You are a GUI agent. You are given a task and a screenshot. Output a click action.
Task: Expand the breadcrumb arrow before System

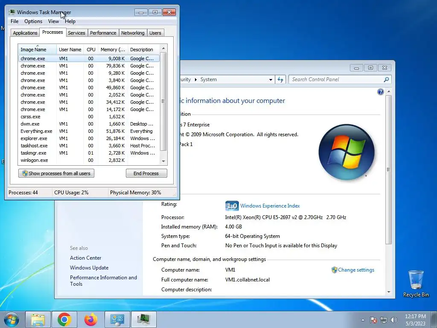point(195,79)
